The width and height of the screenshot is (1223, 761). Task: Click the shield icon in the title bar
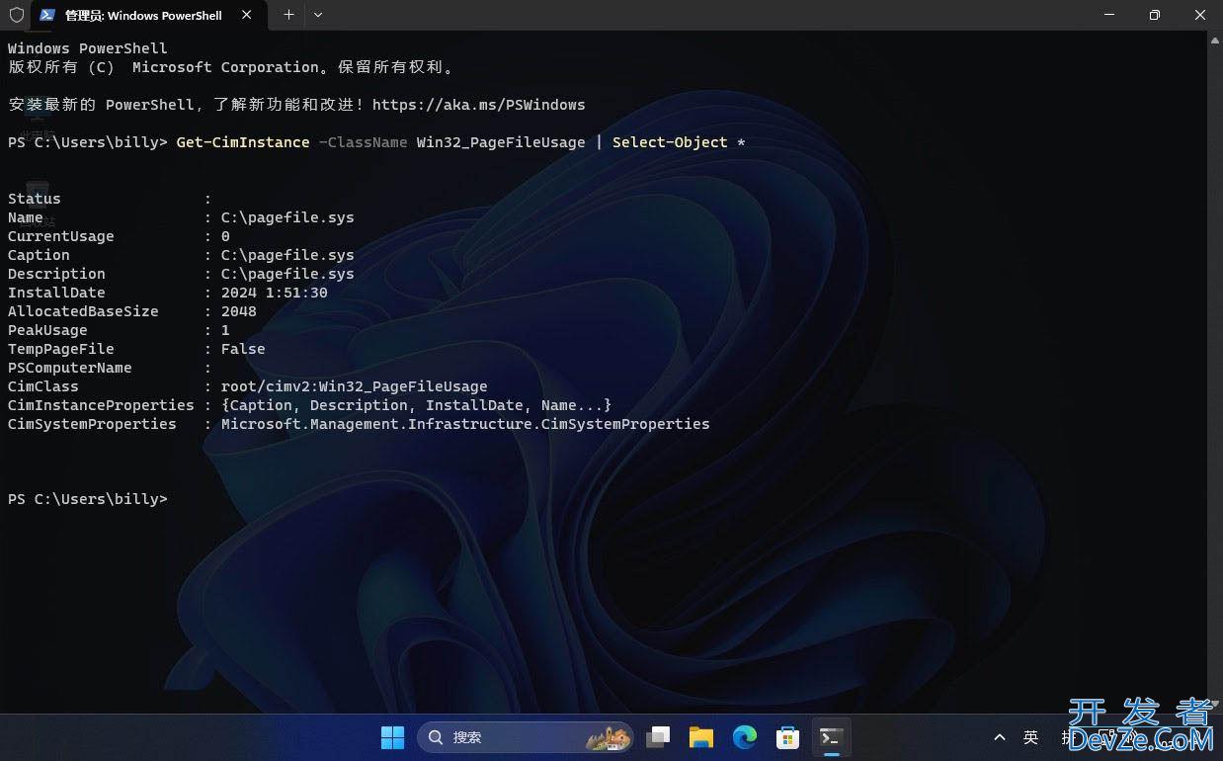[16, 15]
